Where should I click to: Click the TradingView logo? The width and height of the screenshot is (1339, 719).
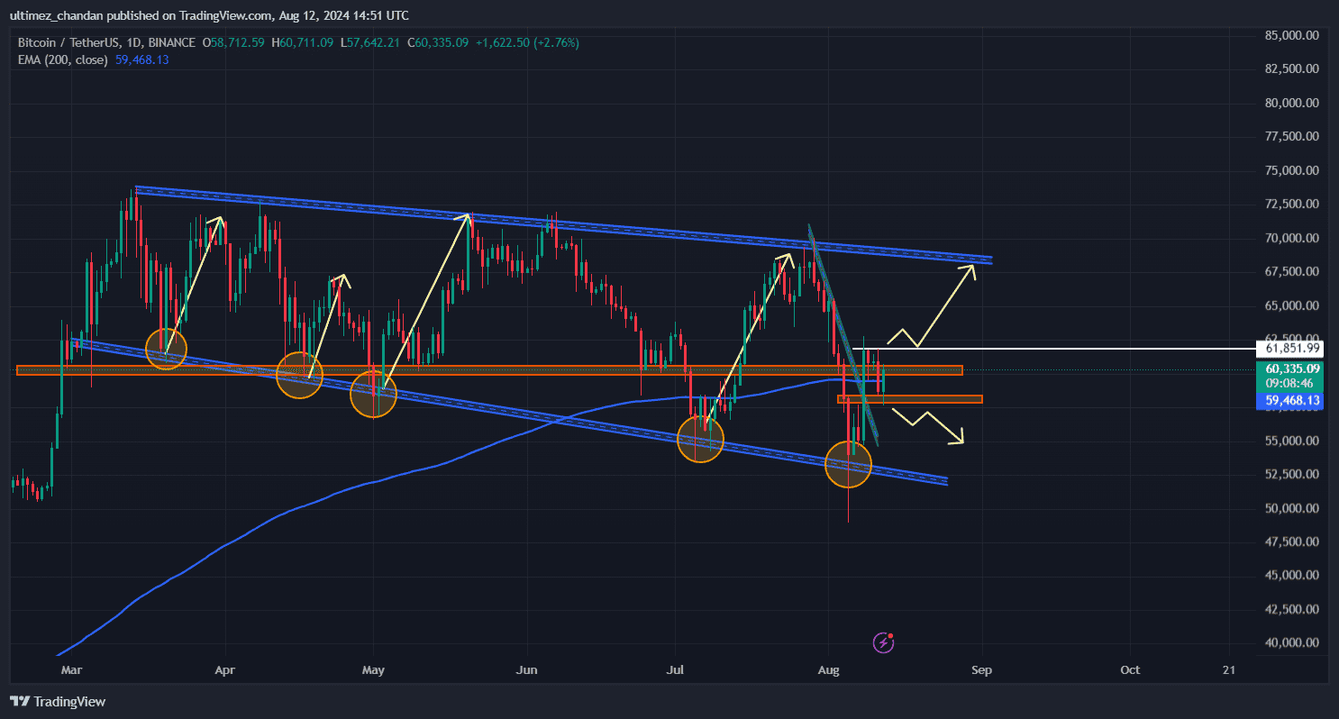[x=58, y=701]
